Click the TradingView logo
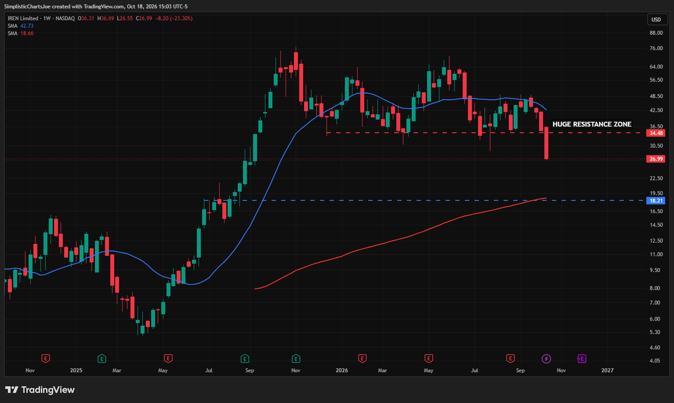674x403 pixels. [40, 390]
